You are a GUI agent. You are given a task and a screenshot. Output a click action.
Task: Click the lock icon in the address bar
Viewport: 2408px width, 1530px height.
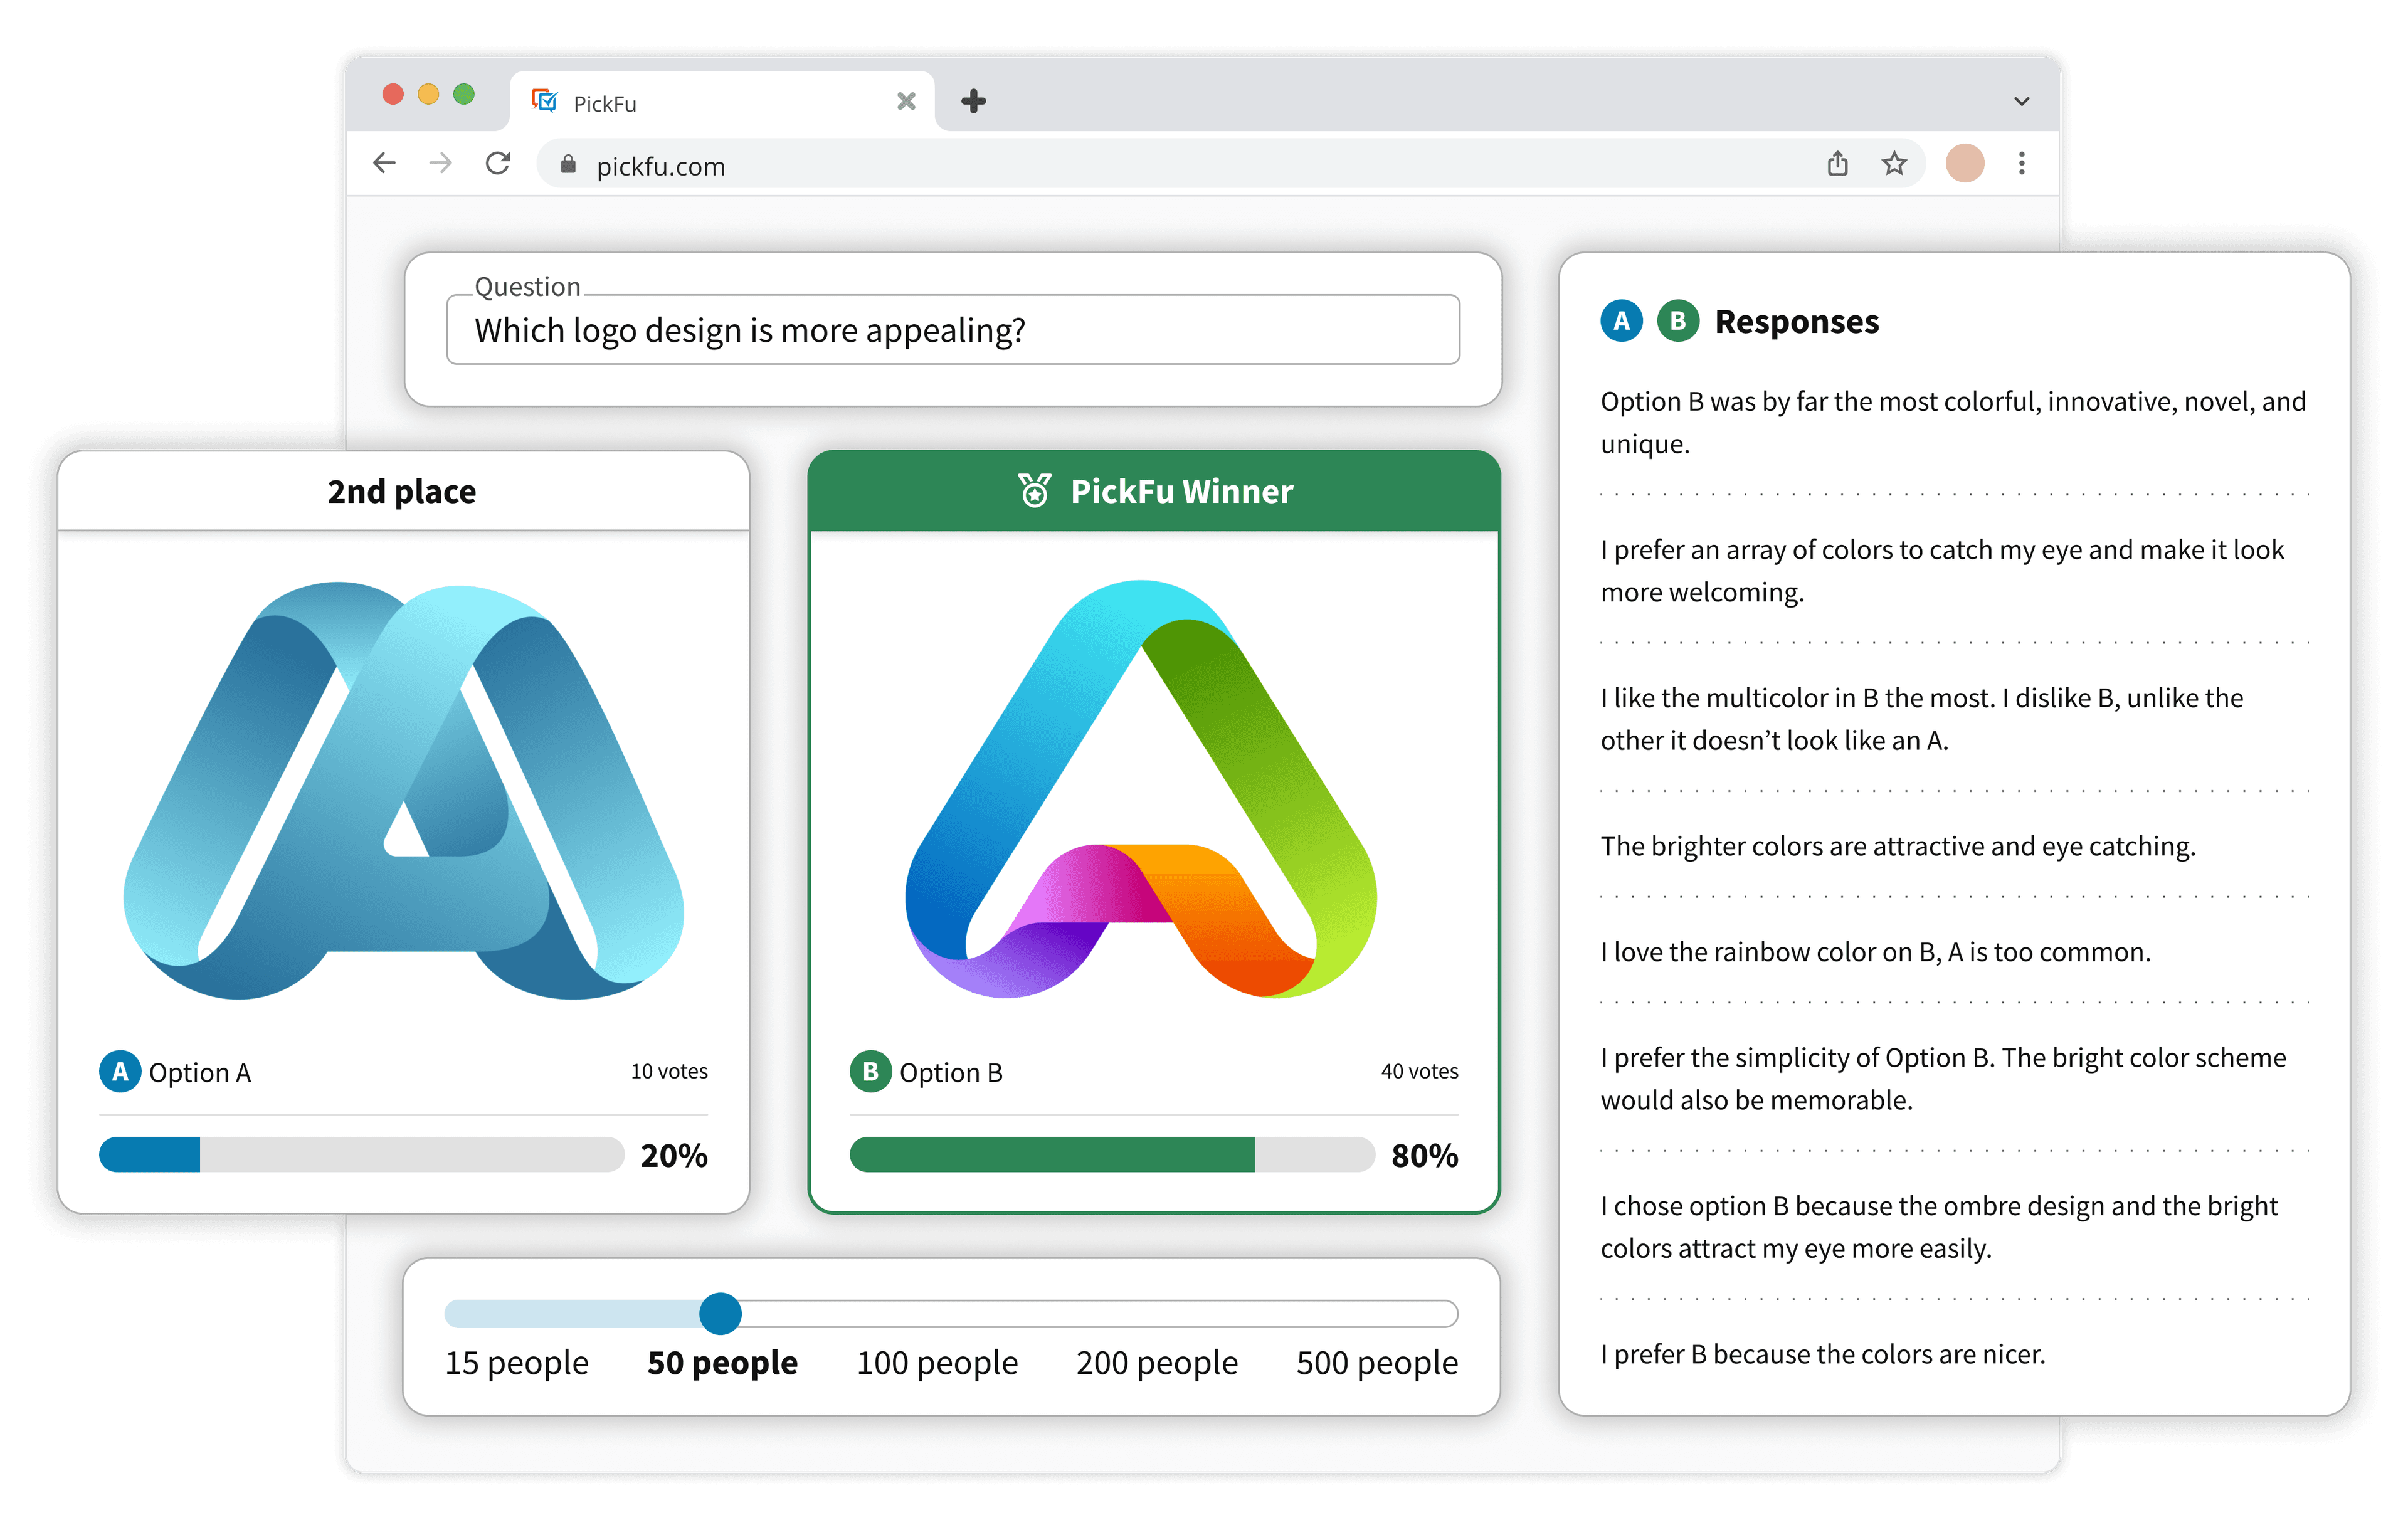[x=568, y=164]
